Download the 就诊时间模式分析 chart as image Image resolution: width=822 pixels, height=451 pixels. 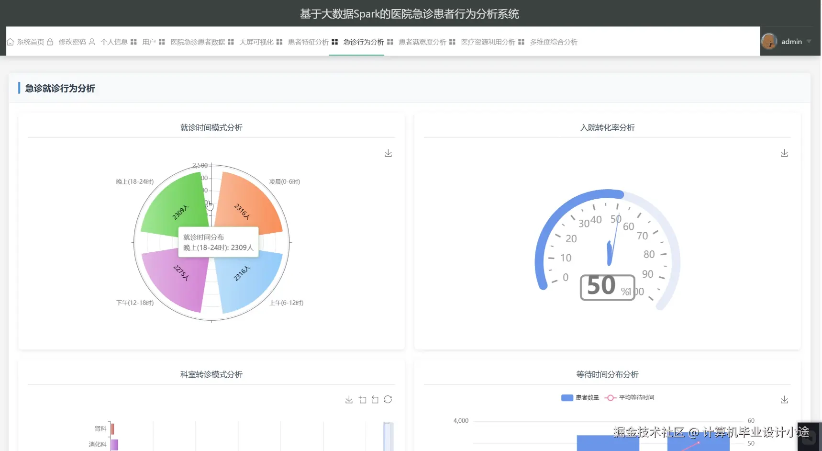[x=388, y=153]
